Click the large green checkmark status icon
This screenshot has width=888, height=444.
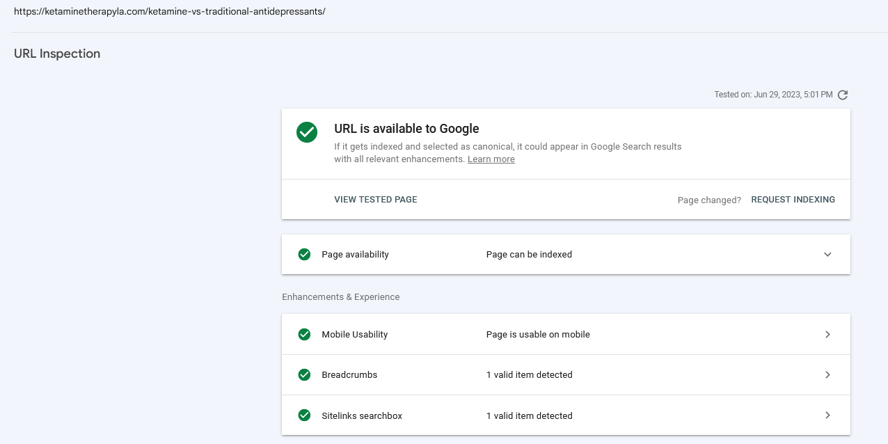click(x=307, y=132)
